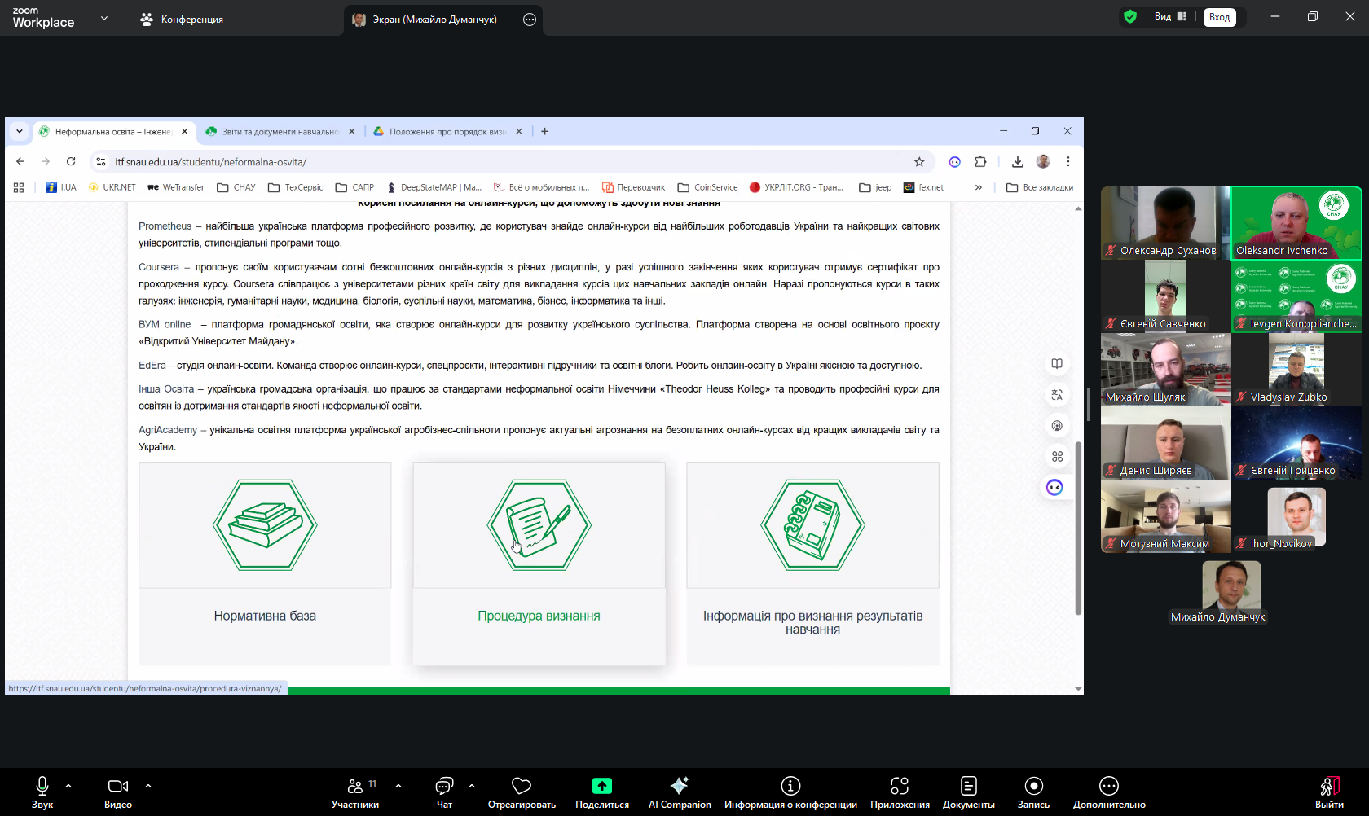Expand video options arrow next to Видео
The height and width of the screenshot is (816, 1369).
point(148,786)
